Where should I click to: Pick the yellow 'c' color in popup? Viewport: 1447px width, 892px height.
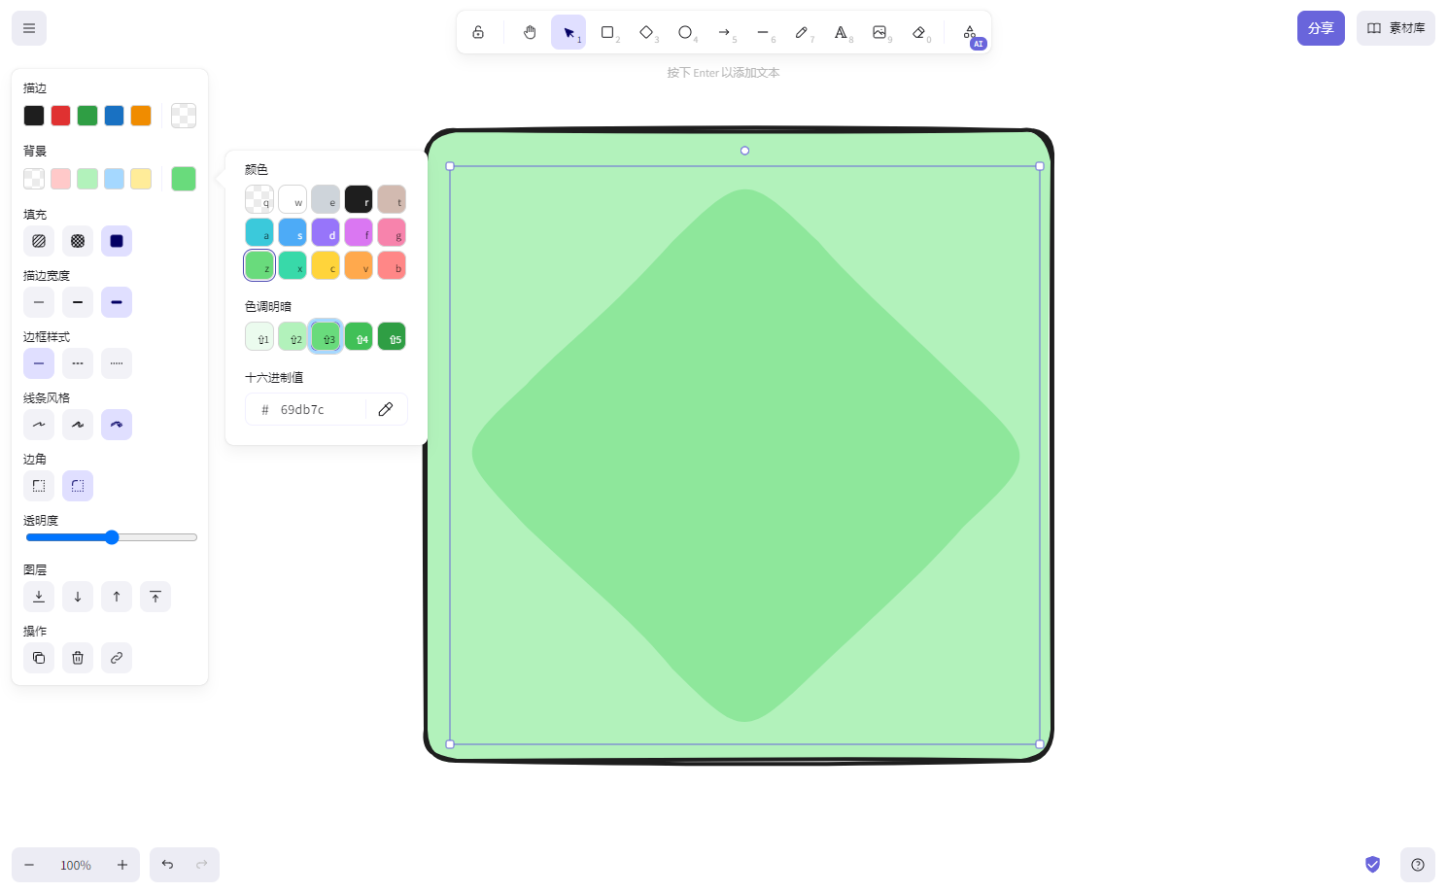pos(326,265)
